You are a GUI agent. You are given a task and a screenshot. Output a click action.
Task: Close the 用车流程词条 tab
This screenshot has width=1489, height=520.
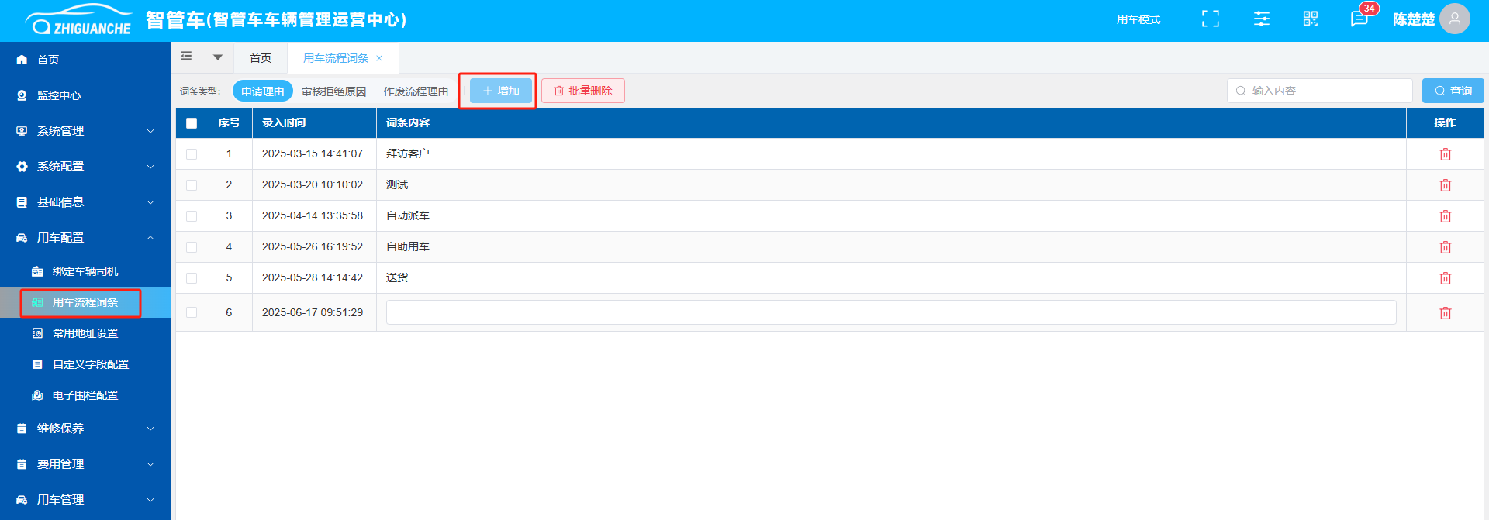point(379,59)
